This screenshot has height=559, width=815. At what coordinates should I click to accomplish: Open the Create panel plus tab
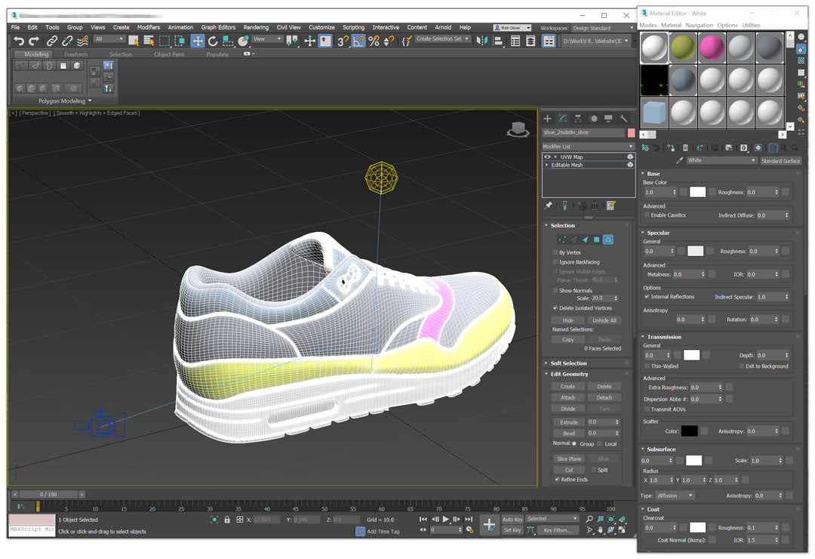point(547,119)
